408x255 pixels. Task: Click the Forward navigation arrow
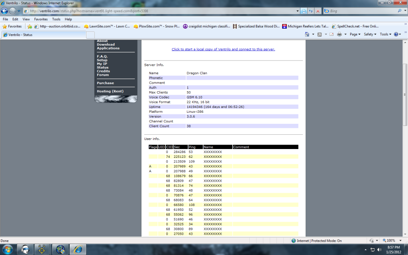12,11
